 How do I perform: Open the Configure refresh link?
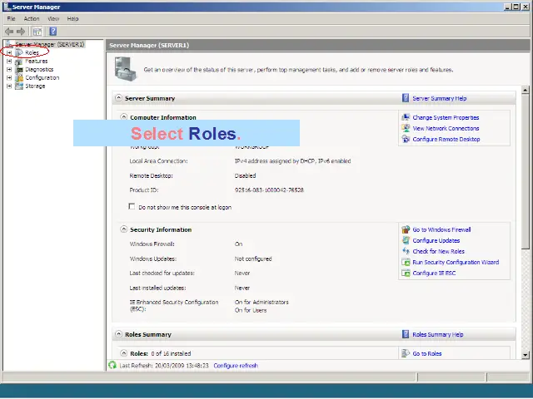(x=236, y=366)
